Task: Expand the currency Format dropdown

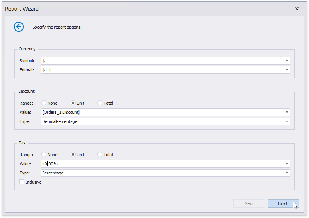Action: [287, 70]
